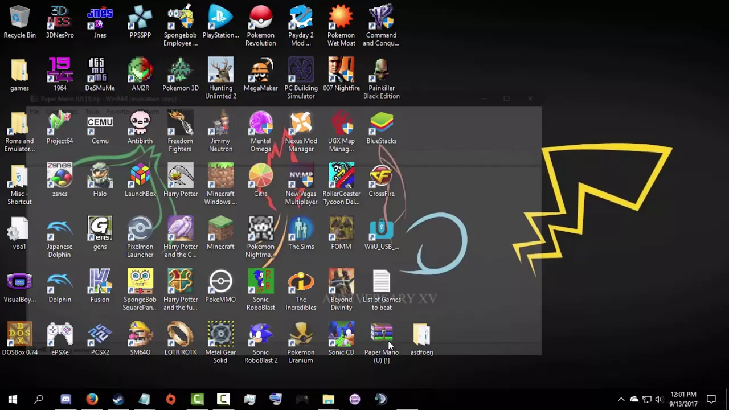This screenshot has height=410, width=729.
Task: Launch The Sims
Action: point(301,234)
